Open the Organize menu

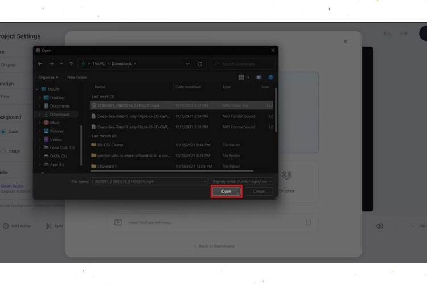tap(48, 78)
